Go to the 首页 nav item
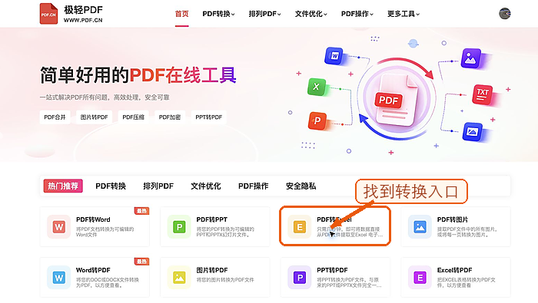 point(182,14)
